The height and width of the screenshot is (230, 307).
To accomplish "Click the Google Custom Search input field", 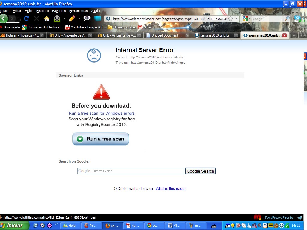I will [x=131, y=171].
